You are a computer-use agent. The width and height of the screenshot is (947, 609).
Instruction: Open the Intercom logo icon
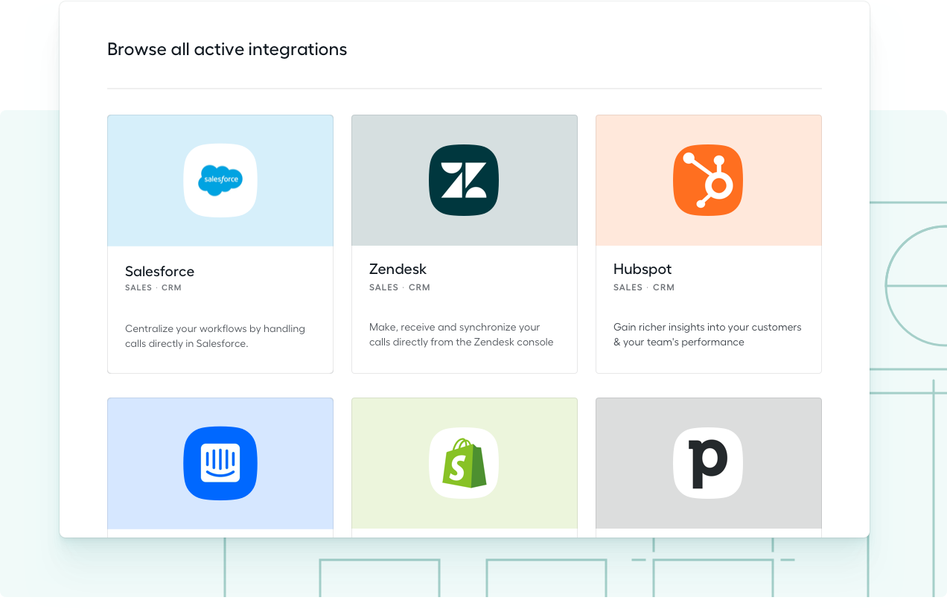tap(220, 463)
